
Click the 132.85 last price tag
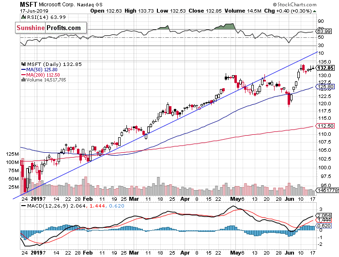point(325,68)
